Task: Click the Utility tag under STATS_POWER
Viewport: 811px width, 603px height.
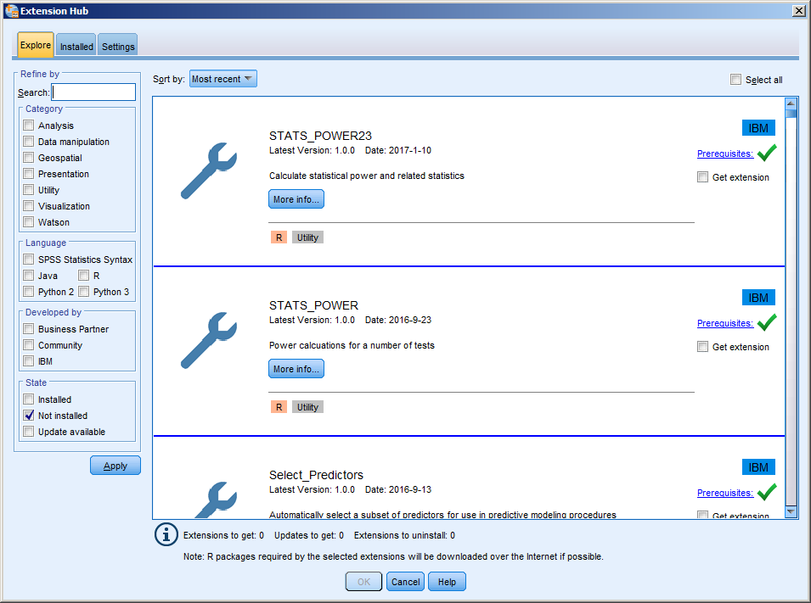Action: click(x=307, y=407)
